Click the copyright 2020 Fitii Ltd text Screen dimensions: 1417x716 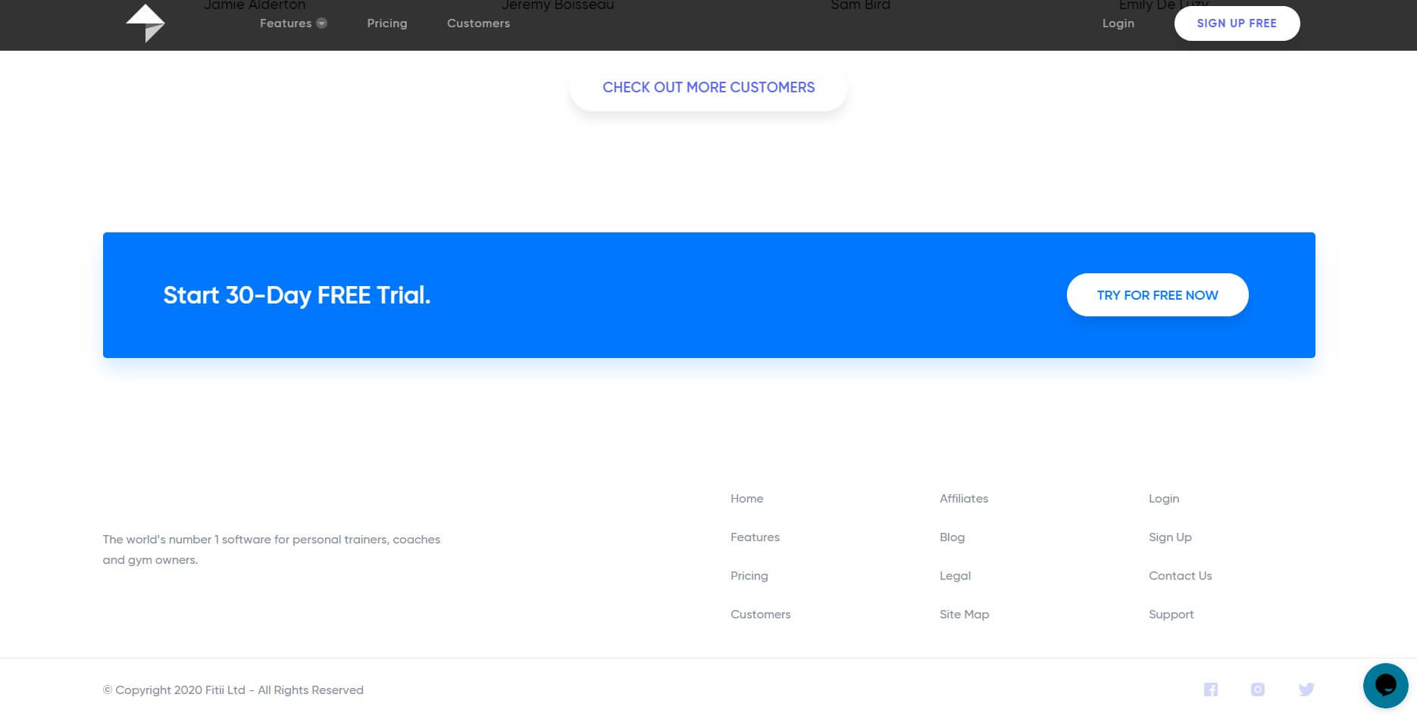(233, 690)
